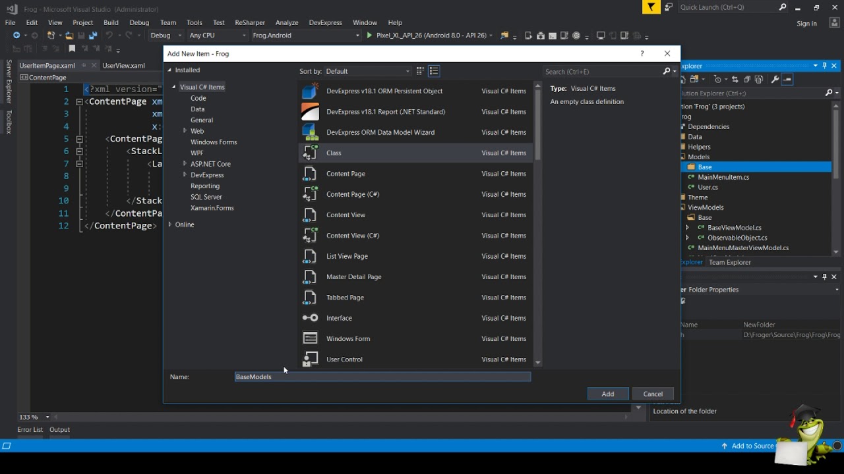The height and width of the screenshot is (474, 844).
Task: Select the Code category under Visual C# Items
Action: tap(198, 98)
